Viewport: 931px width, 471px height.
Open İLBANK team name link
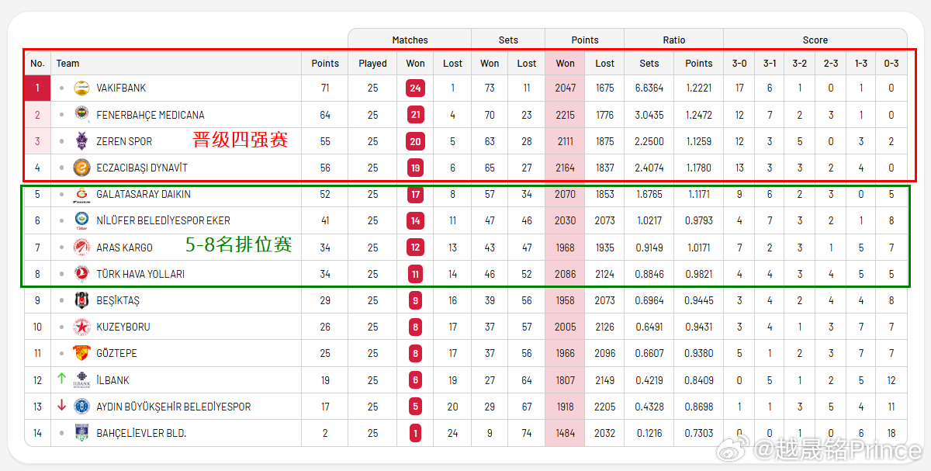112,380
